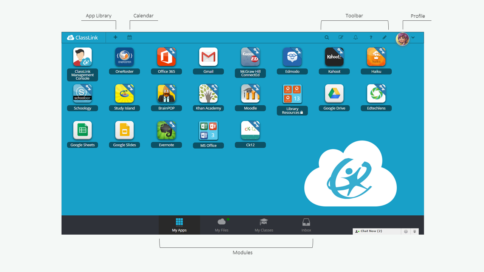Launch Office 365
The image size is (484, 272).
pos(166,57)
